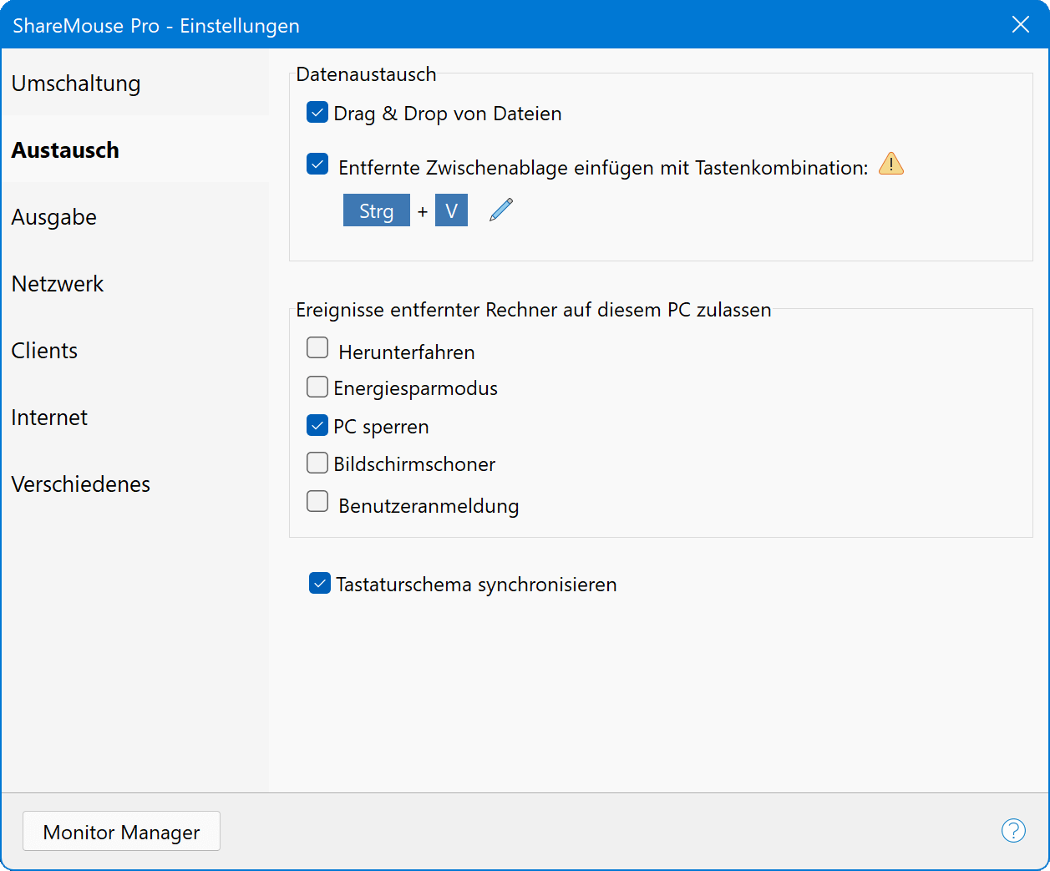Click the pencil icon to edit hotkey

coord(501,210)
